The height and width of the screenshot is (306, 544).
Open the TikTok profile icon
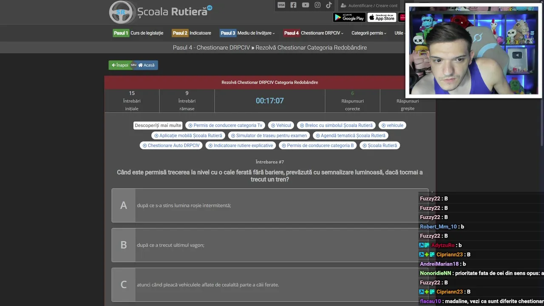(329, 5)
